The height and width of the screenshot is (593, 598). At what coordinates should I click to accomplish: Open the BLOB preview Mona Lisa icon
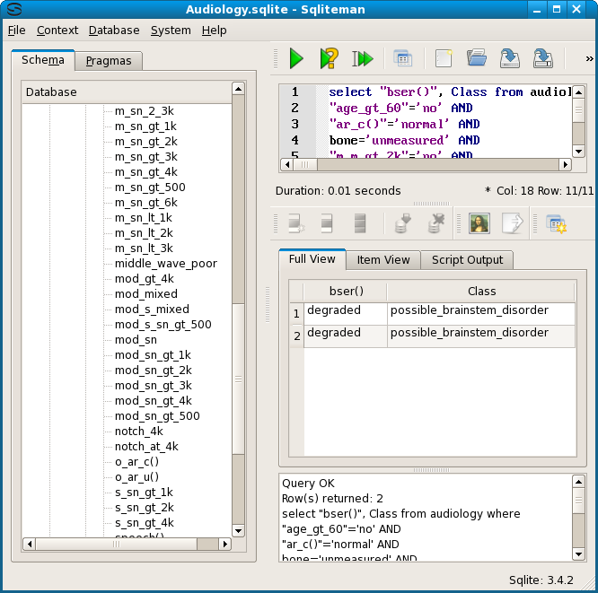point(479,223)
